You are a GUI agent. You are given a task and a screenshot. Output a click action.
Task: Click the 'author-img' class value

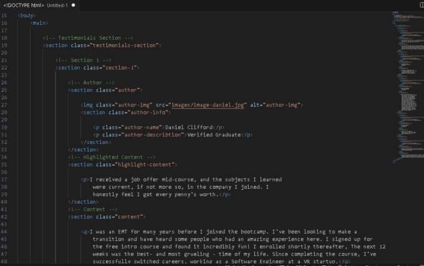click(x=133, y=105)
